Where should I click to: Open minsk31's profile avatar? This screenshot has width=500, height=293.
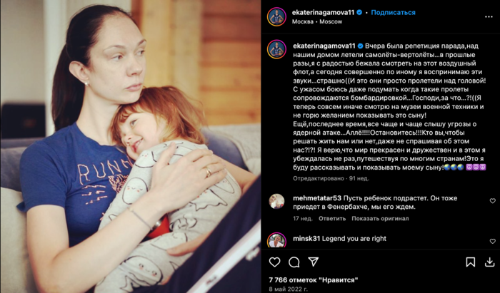[276, 240]
